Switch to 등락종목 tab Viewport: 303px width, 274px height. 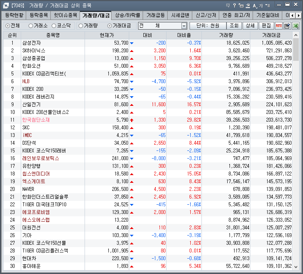tap(39, 15)
